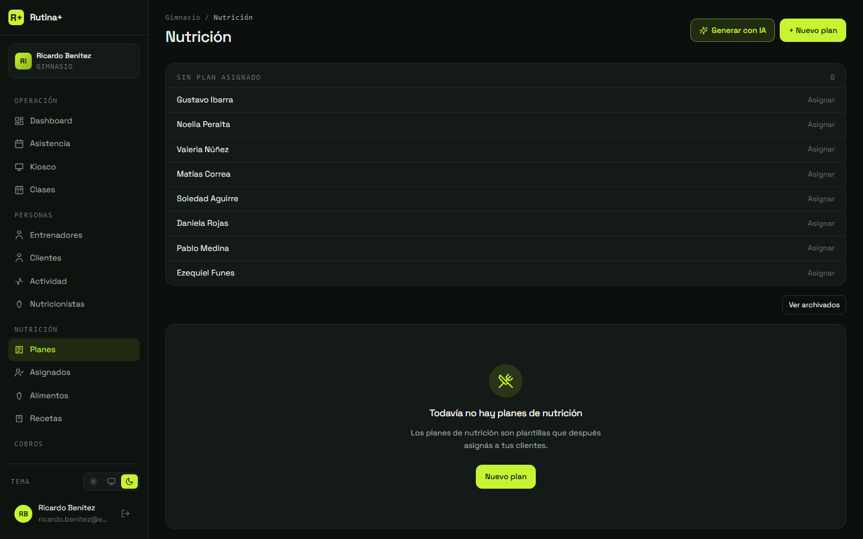Assign a plan to Gustavo Ibarra

click(821, 100)
